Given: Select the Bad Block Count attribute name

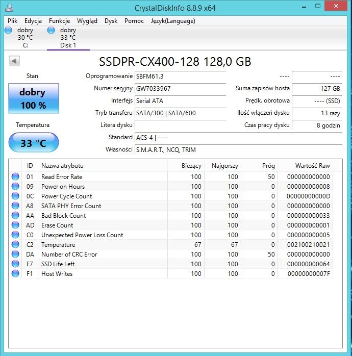Looking at the screenshot, I should click(64, 216).
